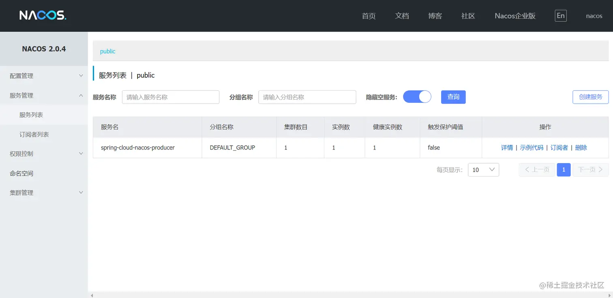Open the page size dropdown showing 10
Image resolution: width=613 pixels, height=298 pixels.
[x=483, y=170]
